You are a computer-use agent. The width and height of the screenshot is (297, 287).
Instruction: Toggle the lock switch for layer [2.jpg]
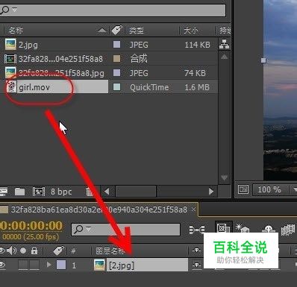(34, 265)
